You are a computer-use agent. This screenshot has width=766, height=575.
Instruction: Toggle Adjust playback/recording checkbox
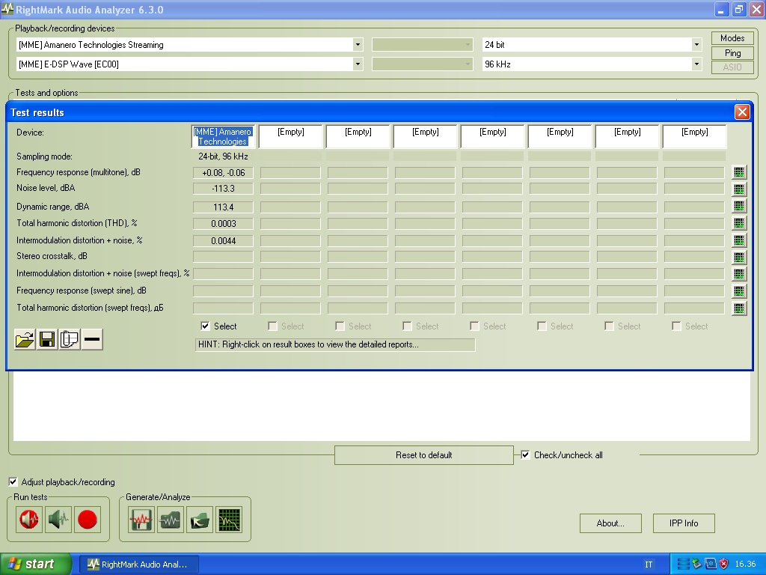13,482
